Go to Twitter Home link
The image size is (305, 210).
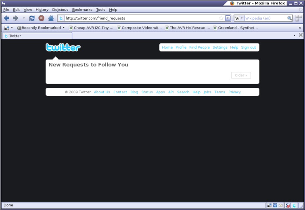(x=167, y=47)
